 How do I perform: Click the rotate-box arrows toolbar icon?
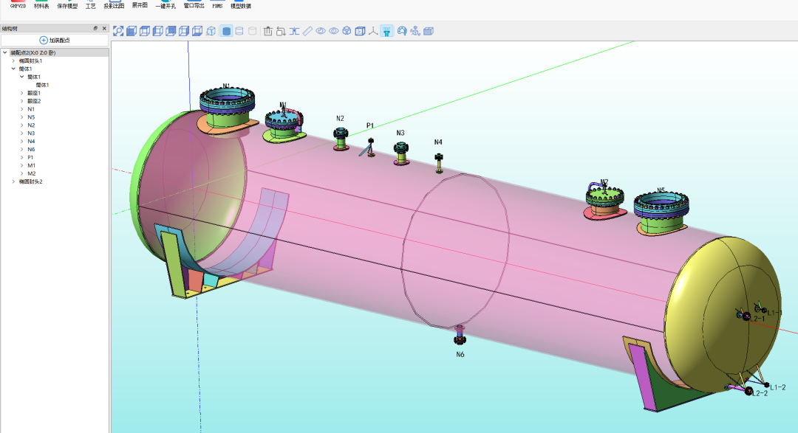click(281, 31)
